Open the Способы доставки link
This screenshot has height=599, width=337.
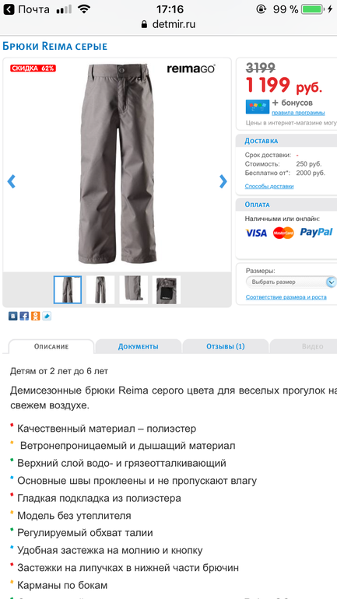click(x=269, y=186)
